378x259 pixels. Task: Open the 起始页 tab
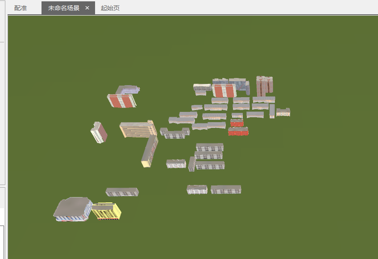pos(110,8)
